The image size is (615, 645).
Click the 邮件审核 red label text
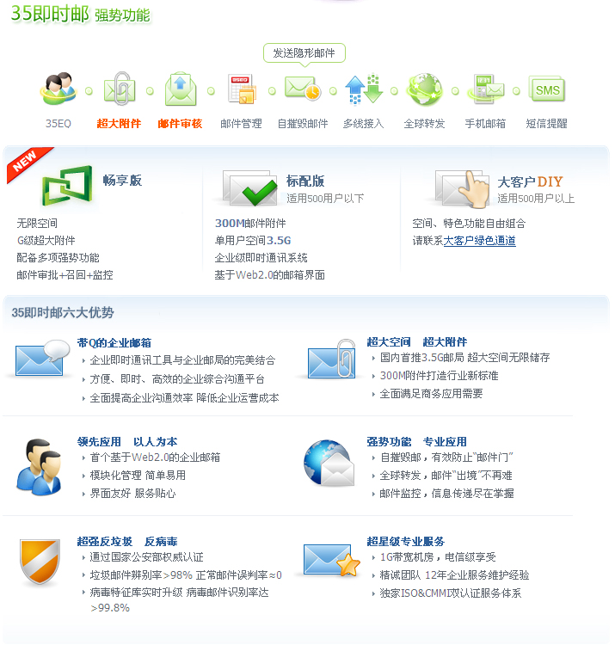point(180,123)
